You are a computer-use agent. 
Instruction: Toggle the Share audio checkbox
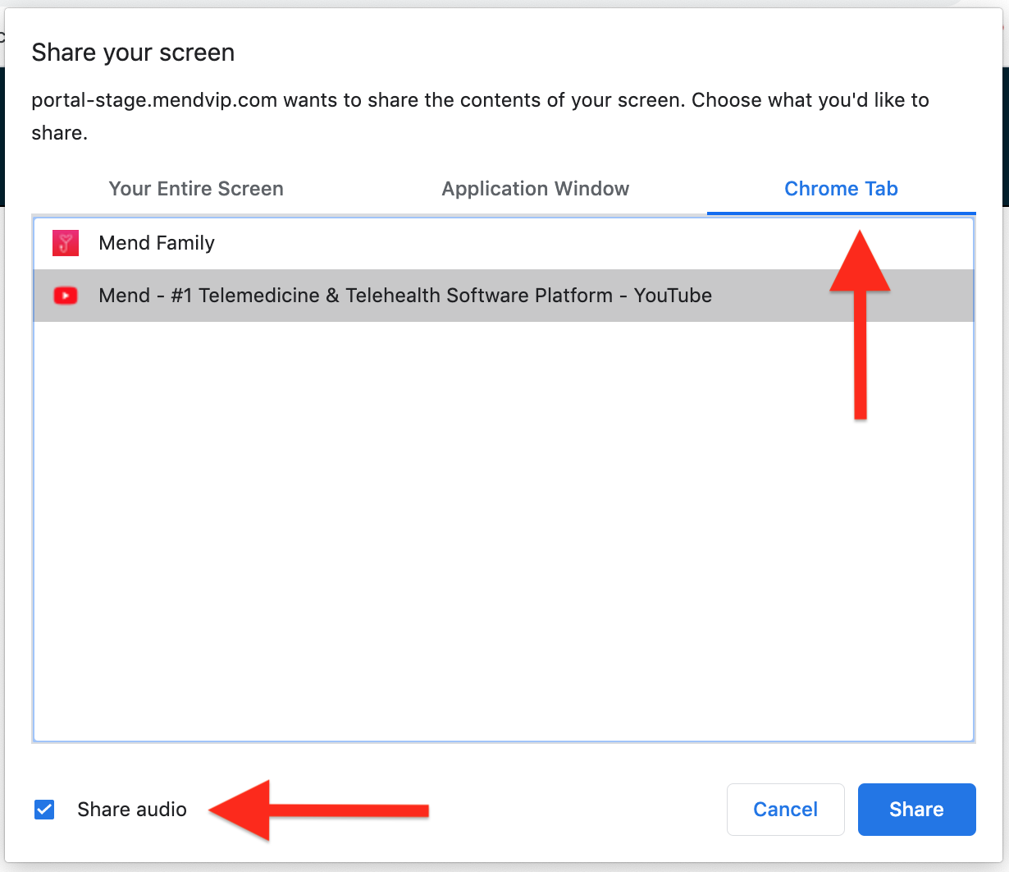click(x=44, y=810)
